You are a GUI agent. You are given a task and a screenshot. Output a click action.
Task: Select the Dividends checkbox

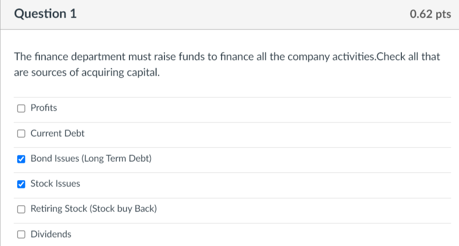(x=21, y=235)
